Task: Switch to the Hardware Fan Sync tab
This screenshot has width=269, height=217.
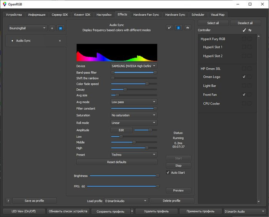Action: (x=146, y=15)
